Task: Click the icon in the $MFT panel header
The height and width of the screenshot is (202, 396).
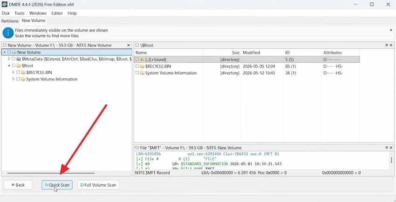Action: pyautogui.click(x=137, y=148)
